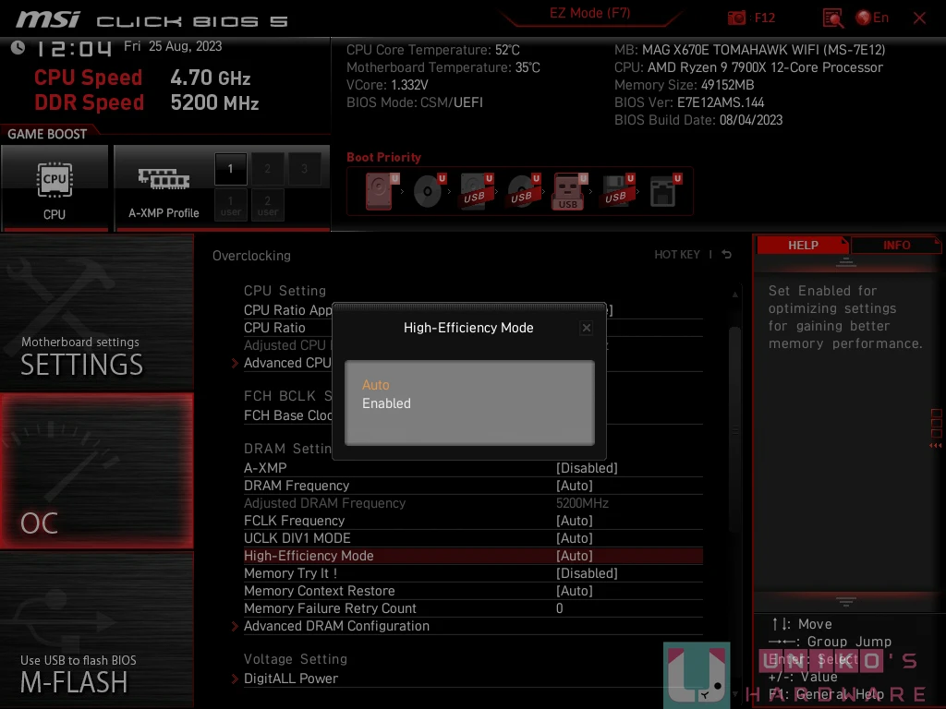Exit BIOS with the top-right X

coord(919,18)
